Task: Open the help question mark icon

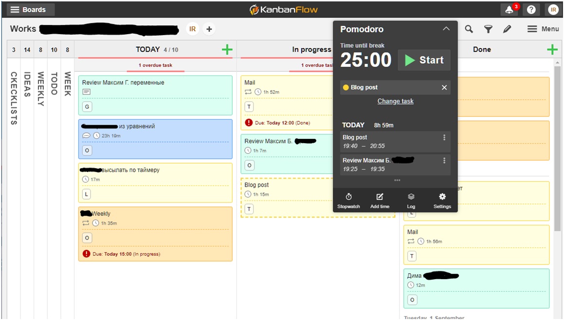Action: coord(531,10)
